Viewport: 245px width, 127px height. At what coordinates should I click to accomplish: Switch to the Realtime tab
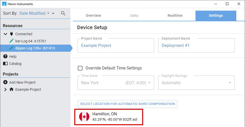click(x=175, y=15)
